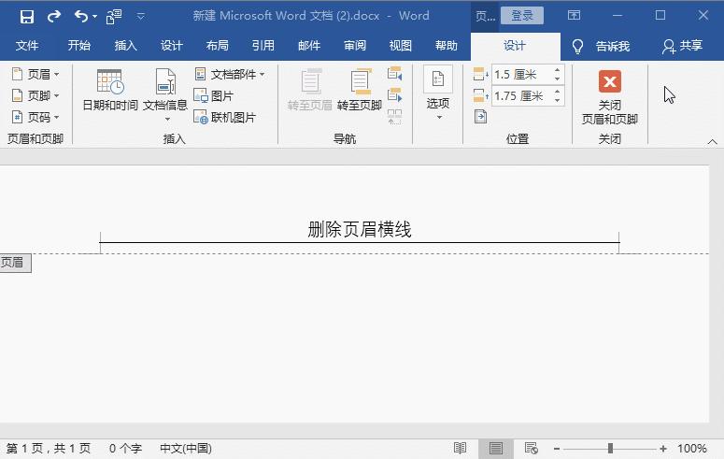Open the main 设计 tab next to 插入

click(171, 45)
